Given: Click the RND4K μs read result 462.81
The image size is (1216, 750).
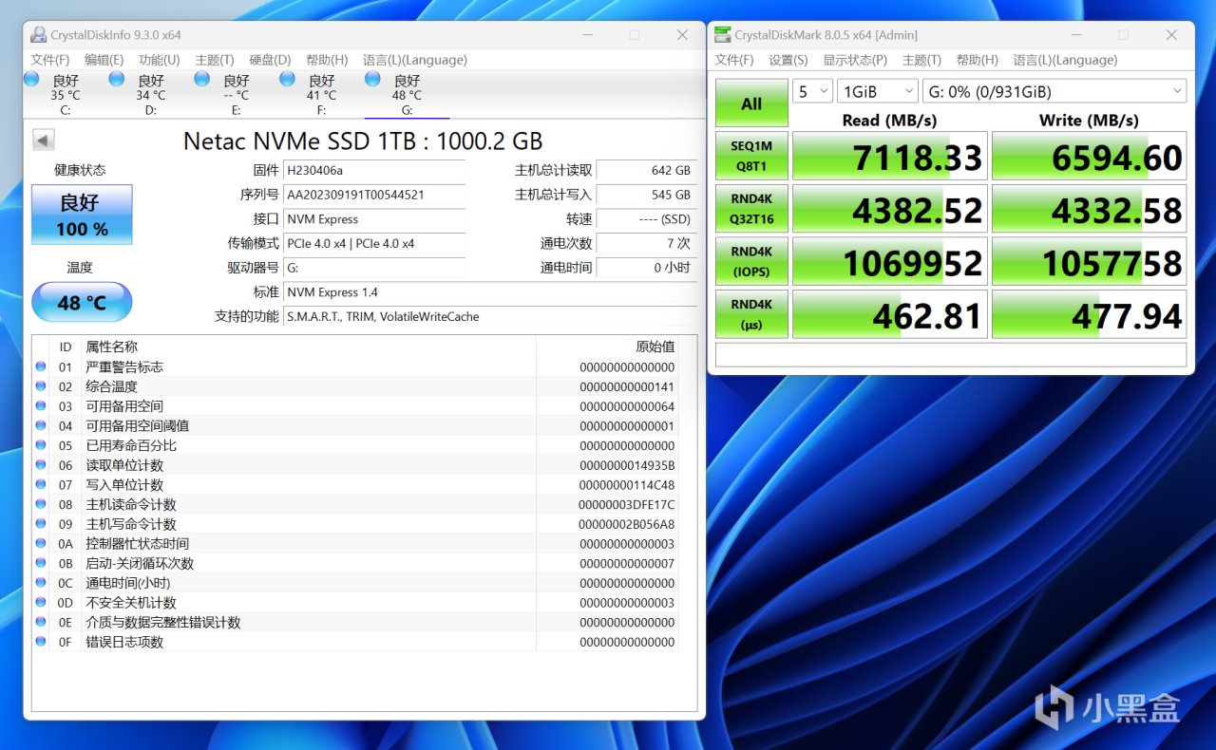Looking at the screenshot, I should click(890, 314).
